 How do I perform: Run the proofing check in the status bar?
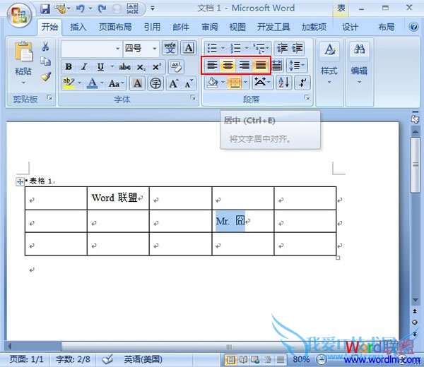(107, 359)
